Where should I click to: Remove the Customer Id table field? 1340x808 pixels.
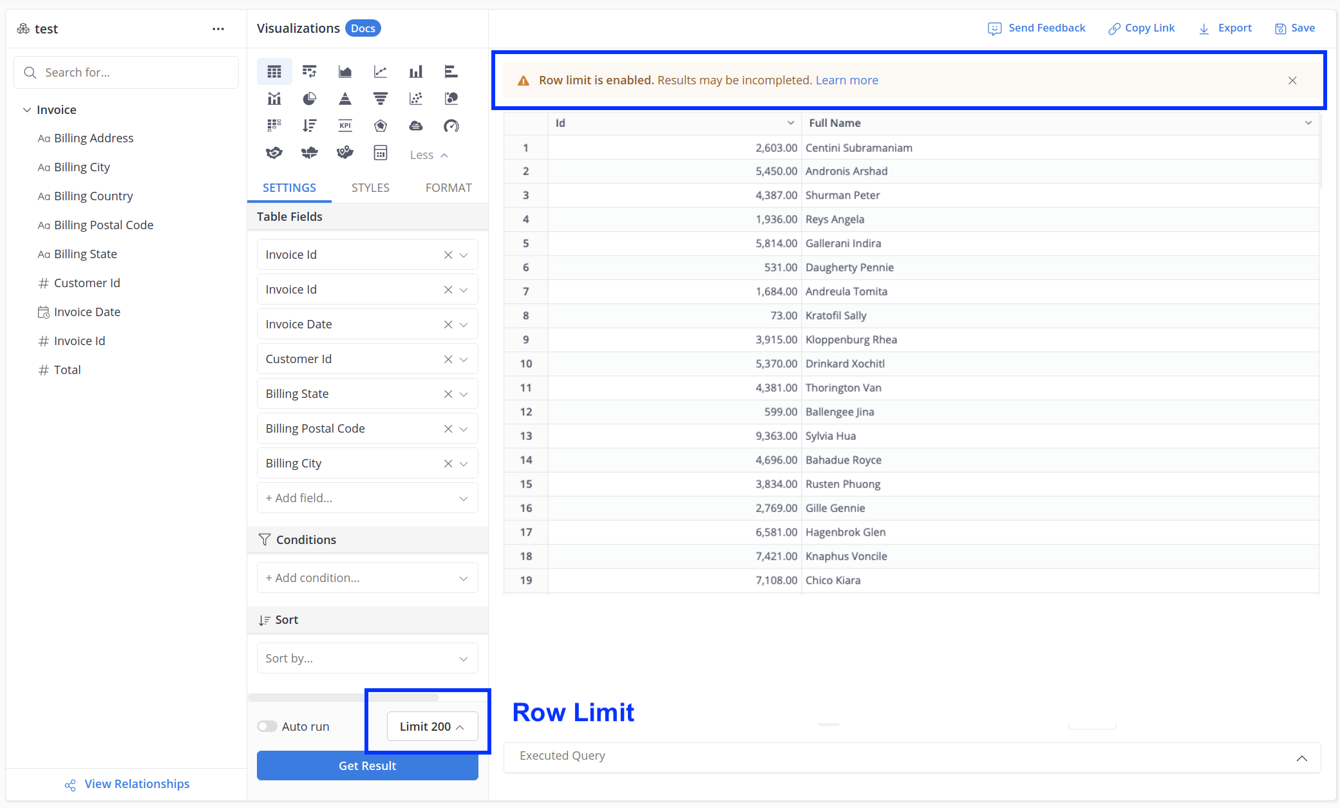pos(448,359)
